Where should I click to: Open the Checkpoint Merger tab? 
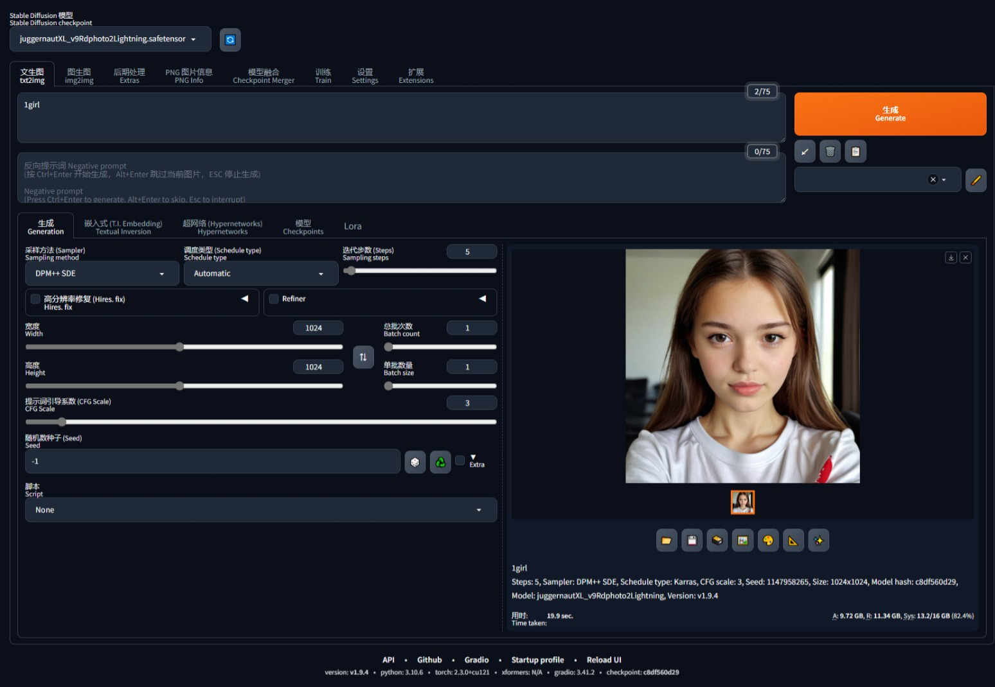click(264, 76)
